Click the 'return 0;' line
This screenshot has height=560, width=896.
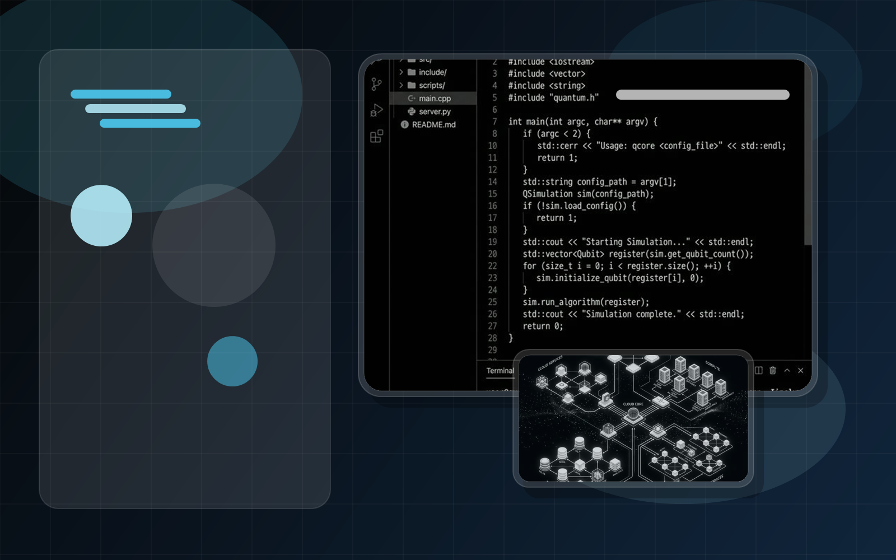543,326
